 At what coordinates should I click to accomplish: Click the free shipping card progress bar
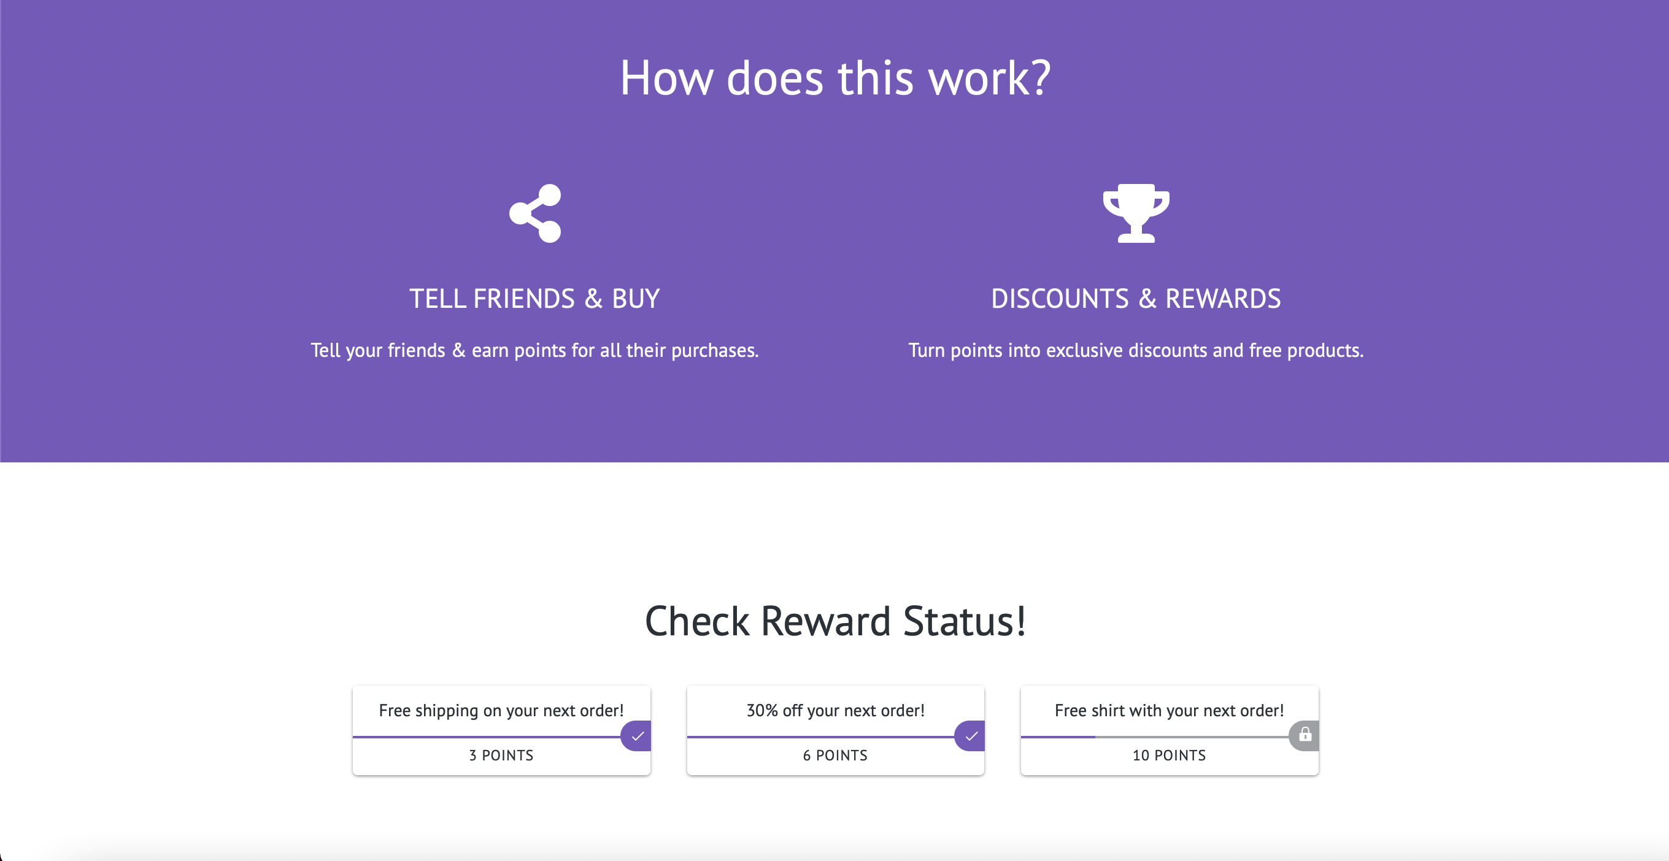tap(486, 737)
